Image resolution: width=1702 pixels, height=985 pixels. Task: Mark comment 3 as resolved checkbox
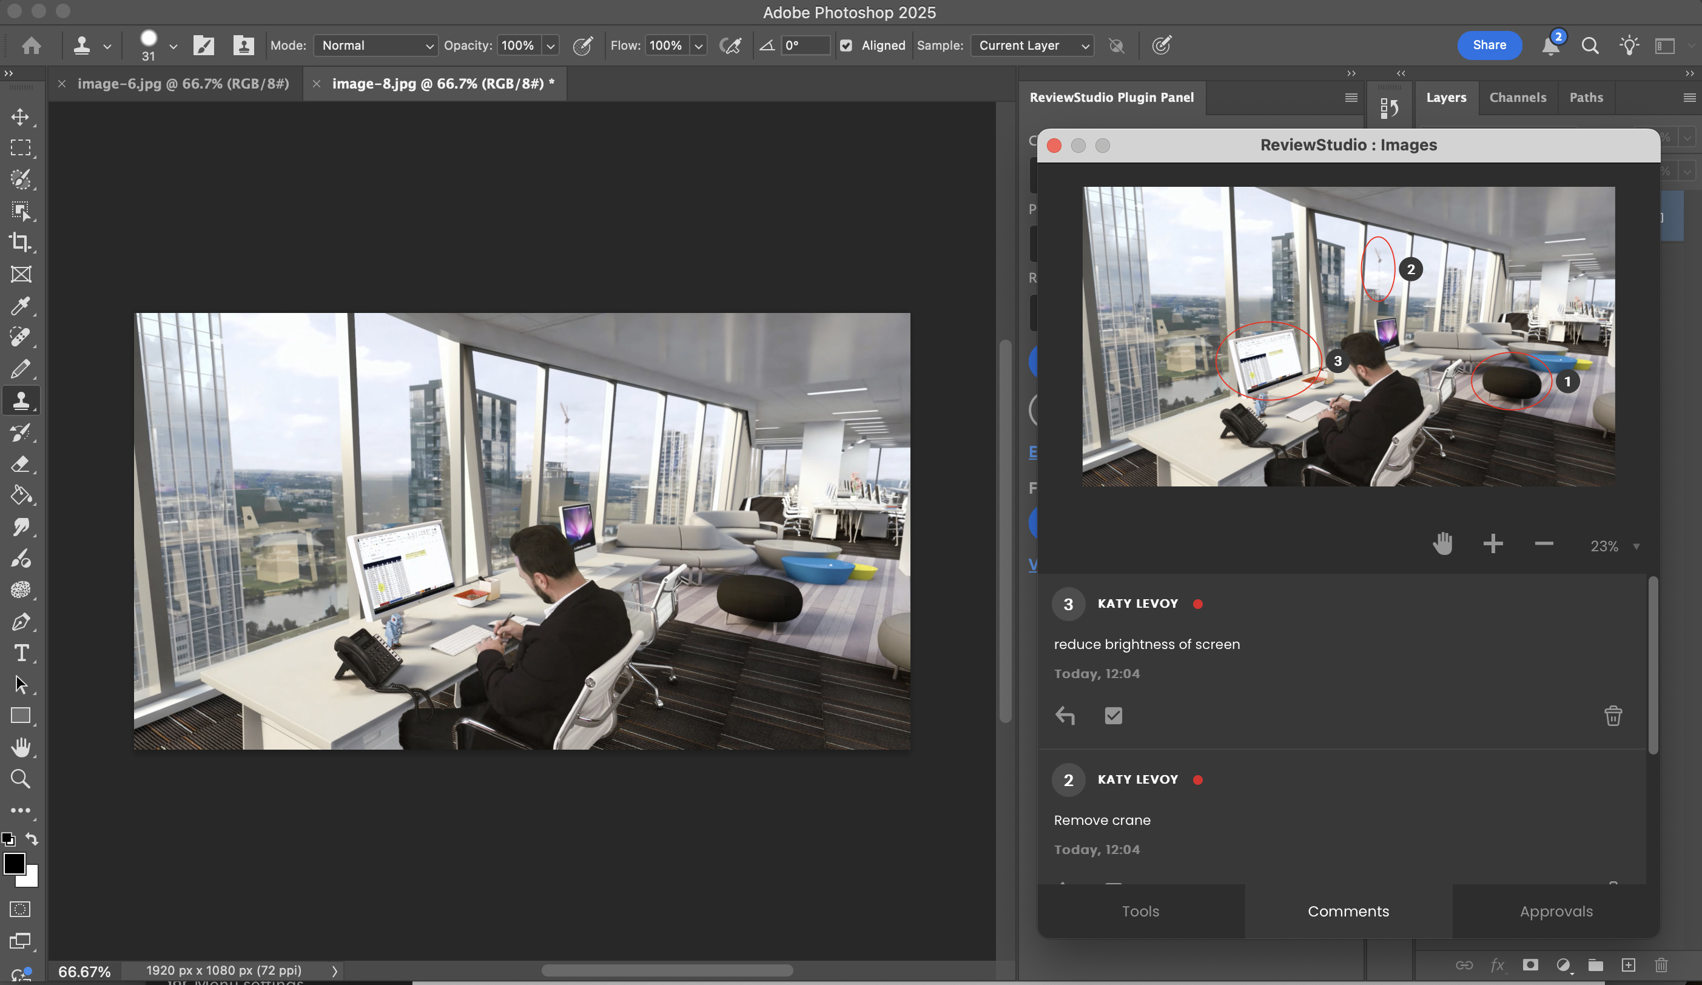pos(1113,716)
